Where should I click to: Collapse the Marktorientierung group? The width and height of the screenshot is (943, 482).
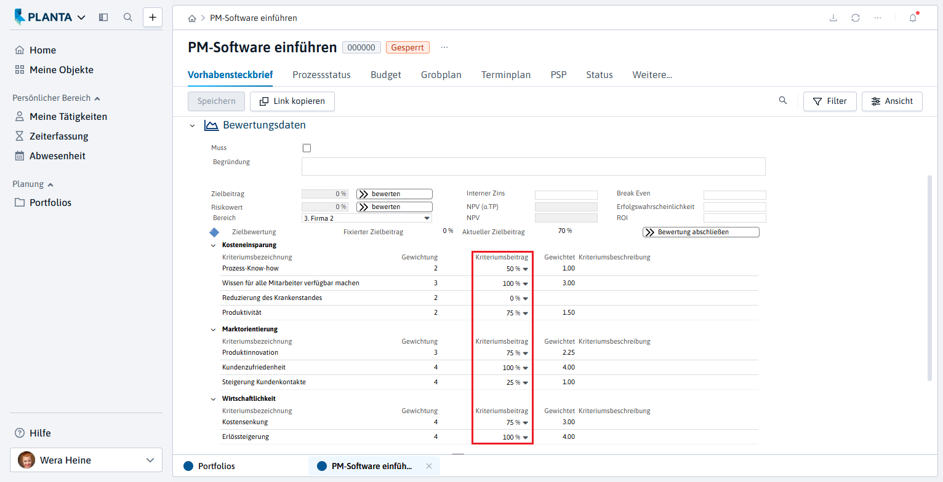pos(213,330)
